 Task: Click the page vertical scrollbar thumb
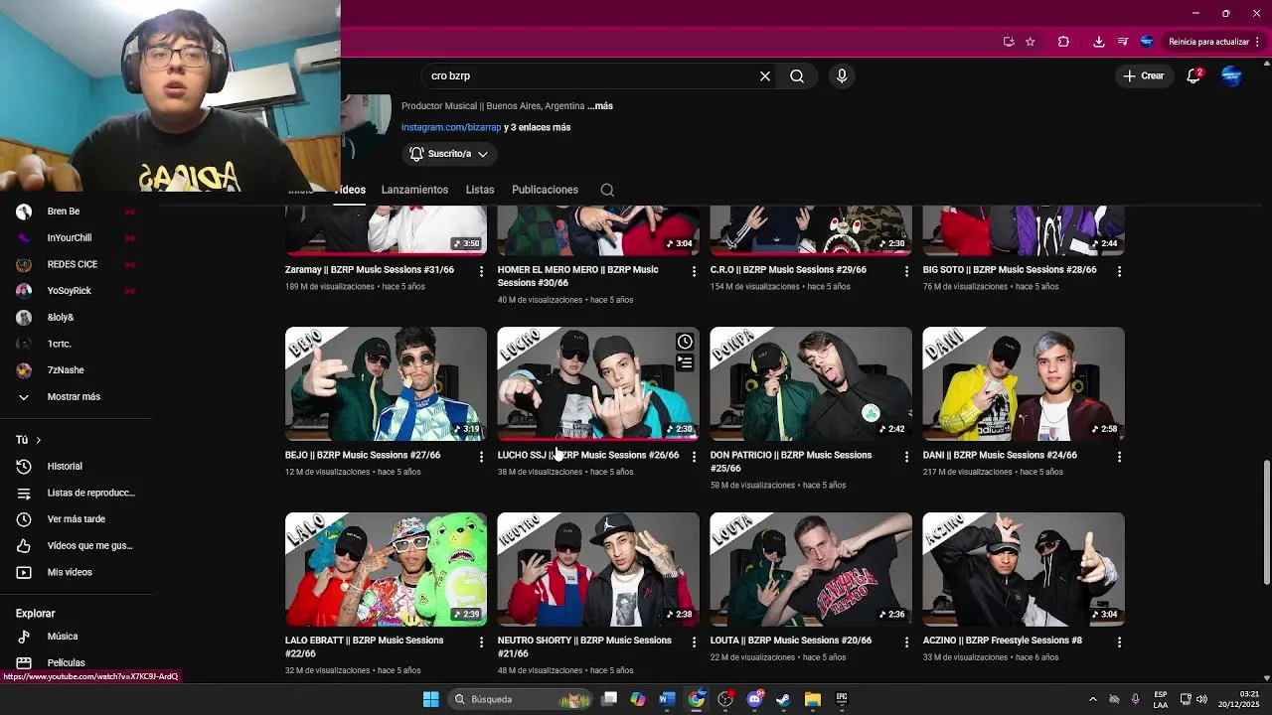coord(1266,522)
